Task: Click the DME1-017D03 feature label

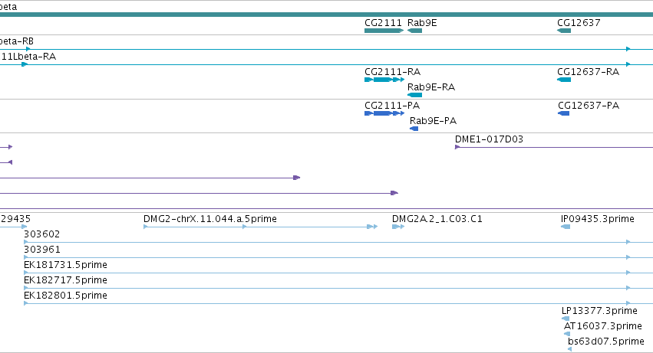Action: point(489,139)
